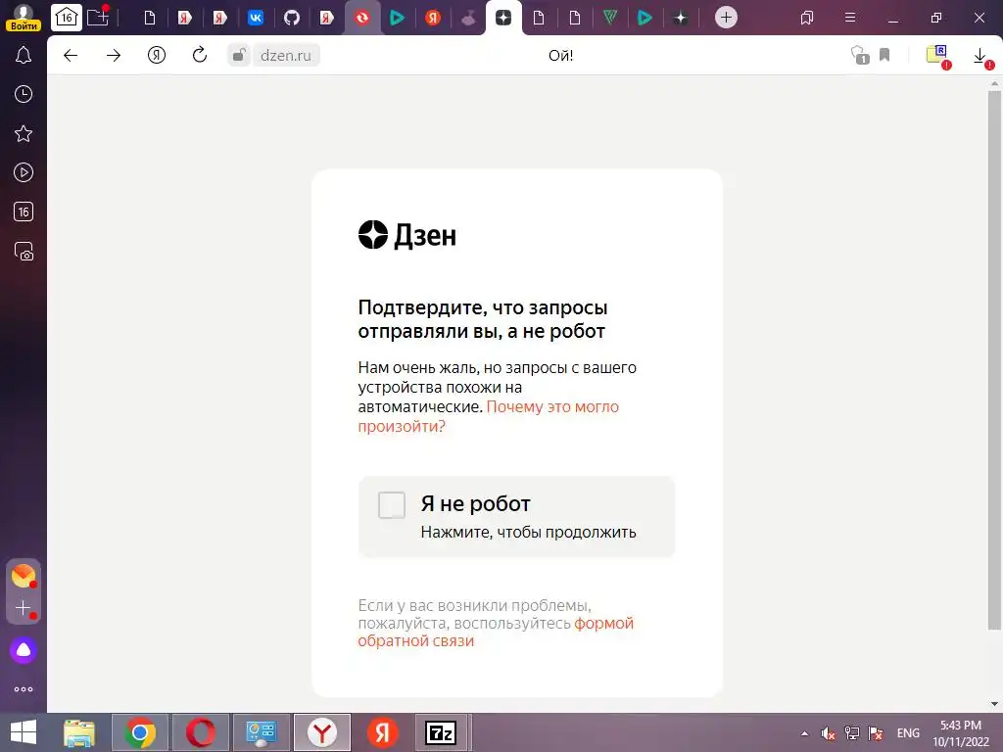Click the new tab group icon
This screenshot has height=752, width=1003.
pyautogui.click(x=99, y=16)
